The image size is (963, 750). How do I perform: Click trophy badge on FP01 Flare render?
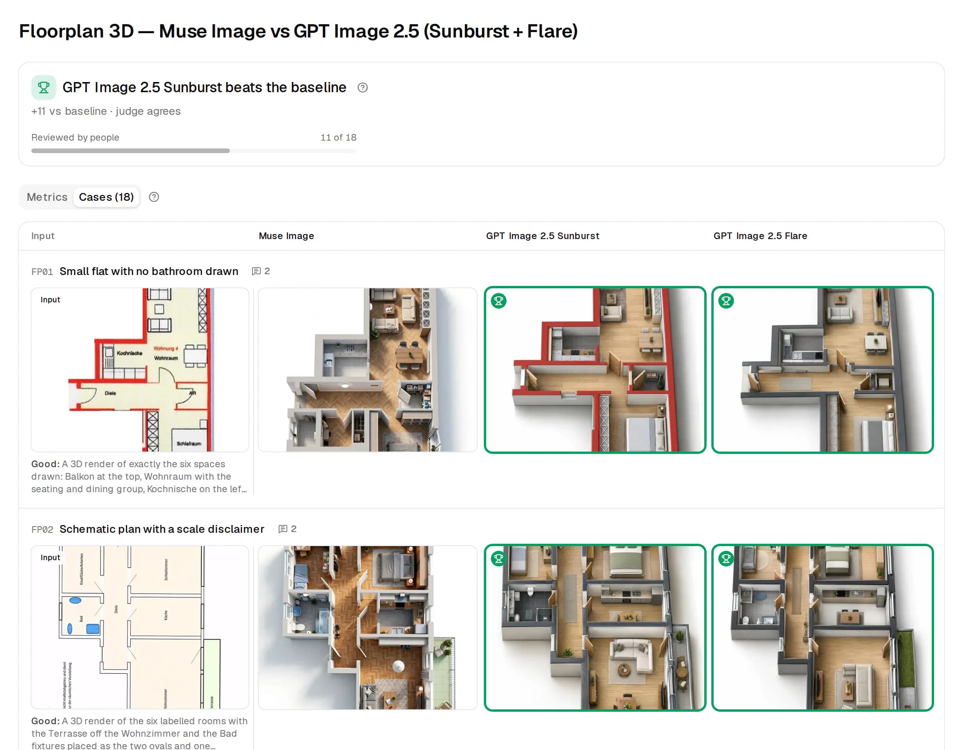pos(726,301)
